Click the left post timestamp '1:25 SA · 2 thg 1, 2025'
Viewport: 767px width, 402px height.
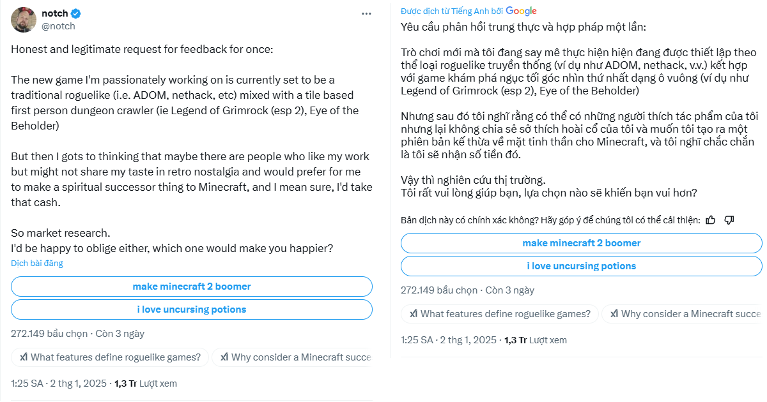(59, 383)
